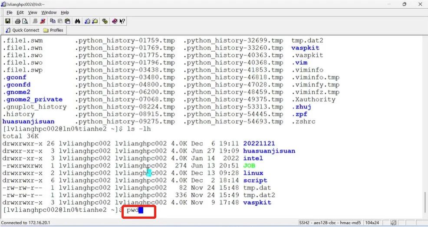Click the Copy toolbar icon

coord(53,21)
